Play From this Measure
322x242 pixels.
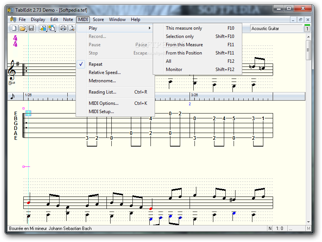197,45
